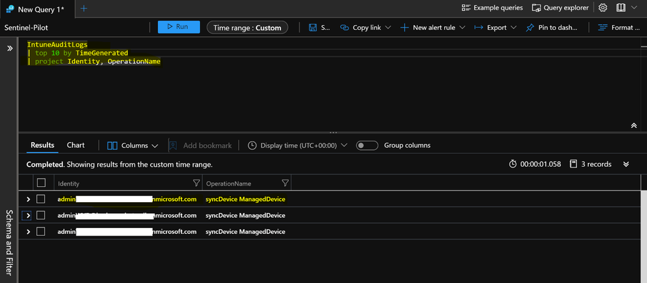647x283 pixels.
Task: Click the Format query icon
Action: point(603,28)
